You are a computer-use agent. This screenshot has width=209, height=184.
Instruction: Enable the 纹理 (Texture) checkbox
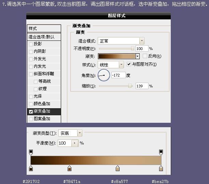(36, 89)
